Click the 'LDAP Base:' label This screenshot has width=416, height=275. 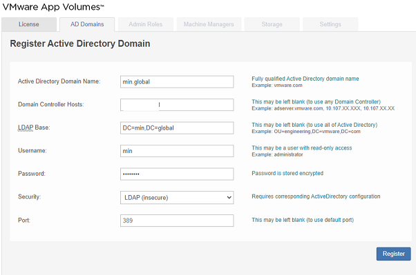(34, 128)
